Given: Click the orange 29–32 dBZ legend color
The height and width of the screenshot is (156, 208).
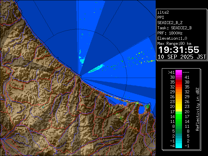Looking at the screenshot, I should [x=179, y=92].
